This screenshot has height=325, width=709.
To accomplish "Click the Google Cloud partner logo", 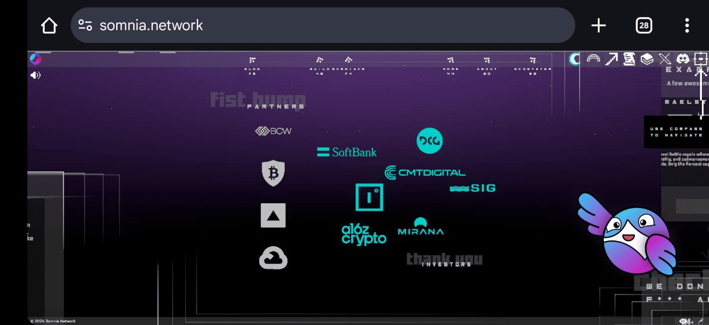I will (x=273, y=258).
